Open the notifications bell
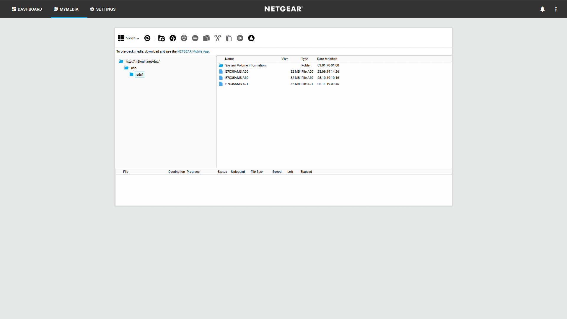 tap(542, 9)
